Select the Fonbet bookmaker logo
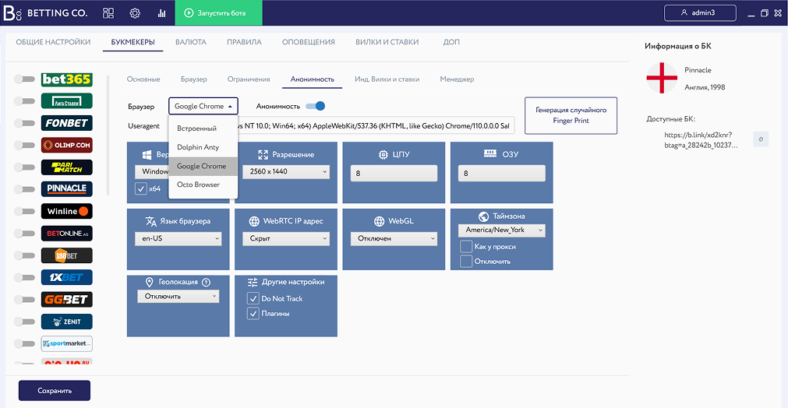 coord(67,123)
